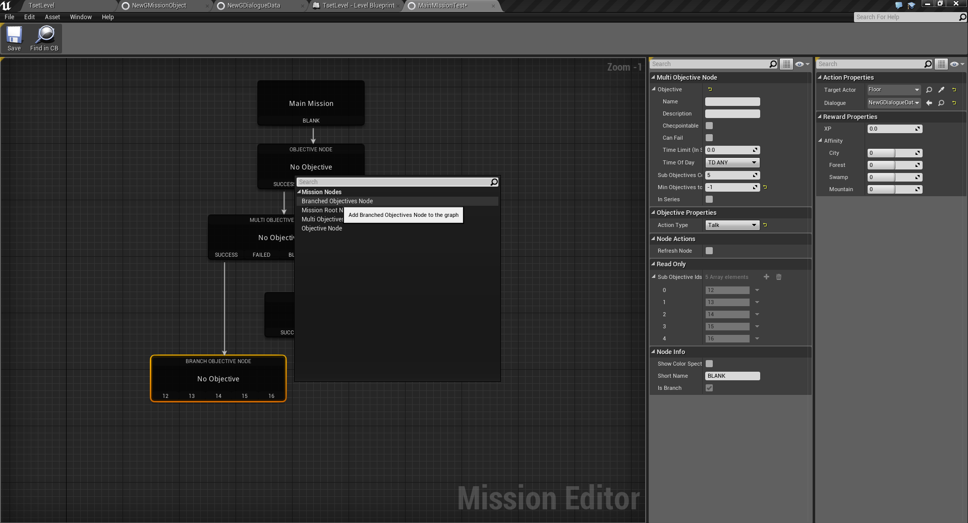Reset Objective property to default arrow

click(710, 89)
